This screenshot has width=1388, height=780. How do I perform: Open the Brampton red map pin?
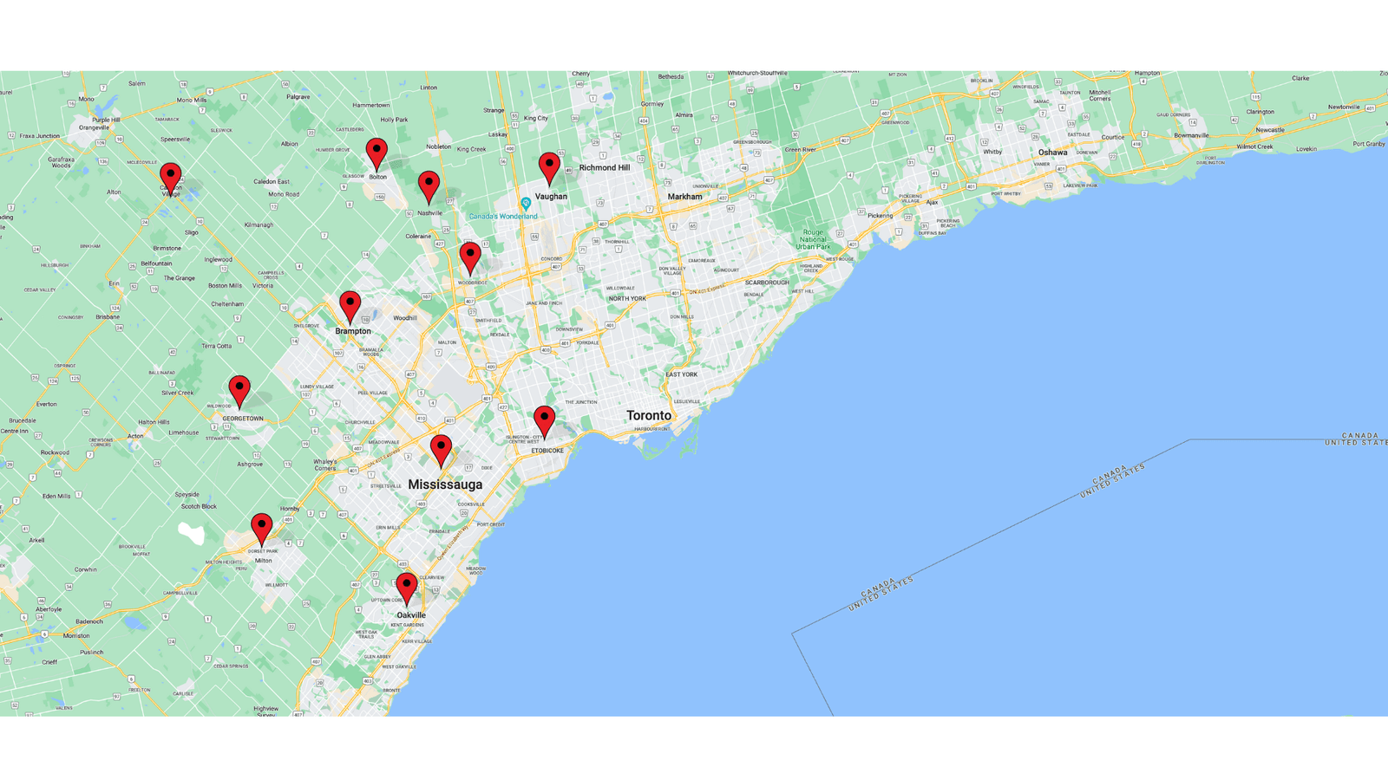(x=350, y=305)
